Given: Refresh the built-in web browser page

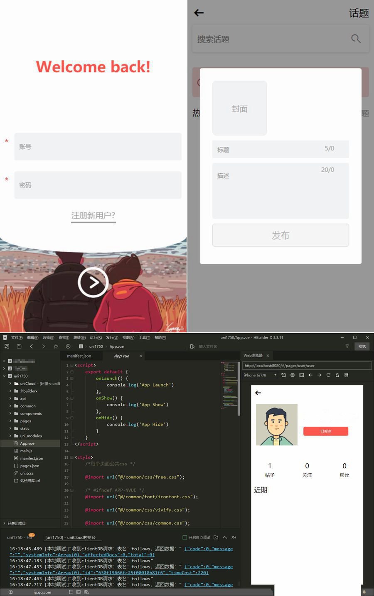Looking at the screenshot, I should tap(328, 375).
